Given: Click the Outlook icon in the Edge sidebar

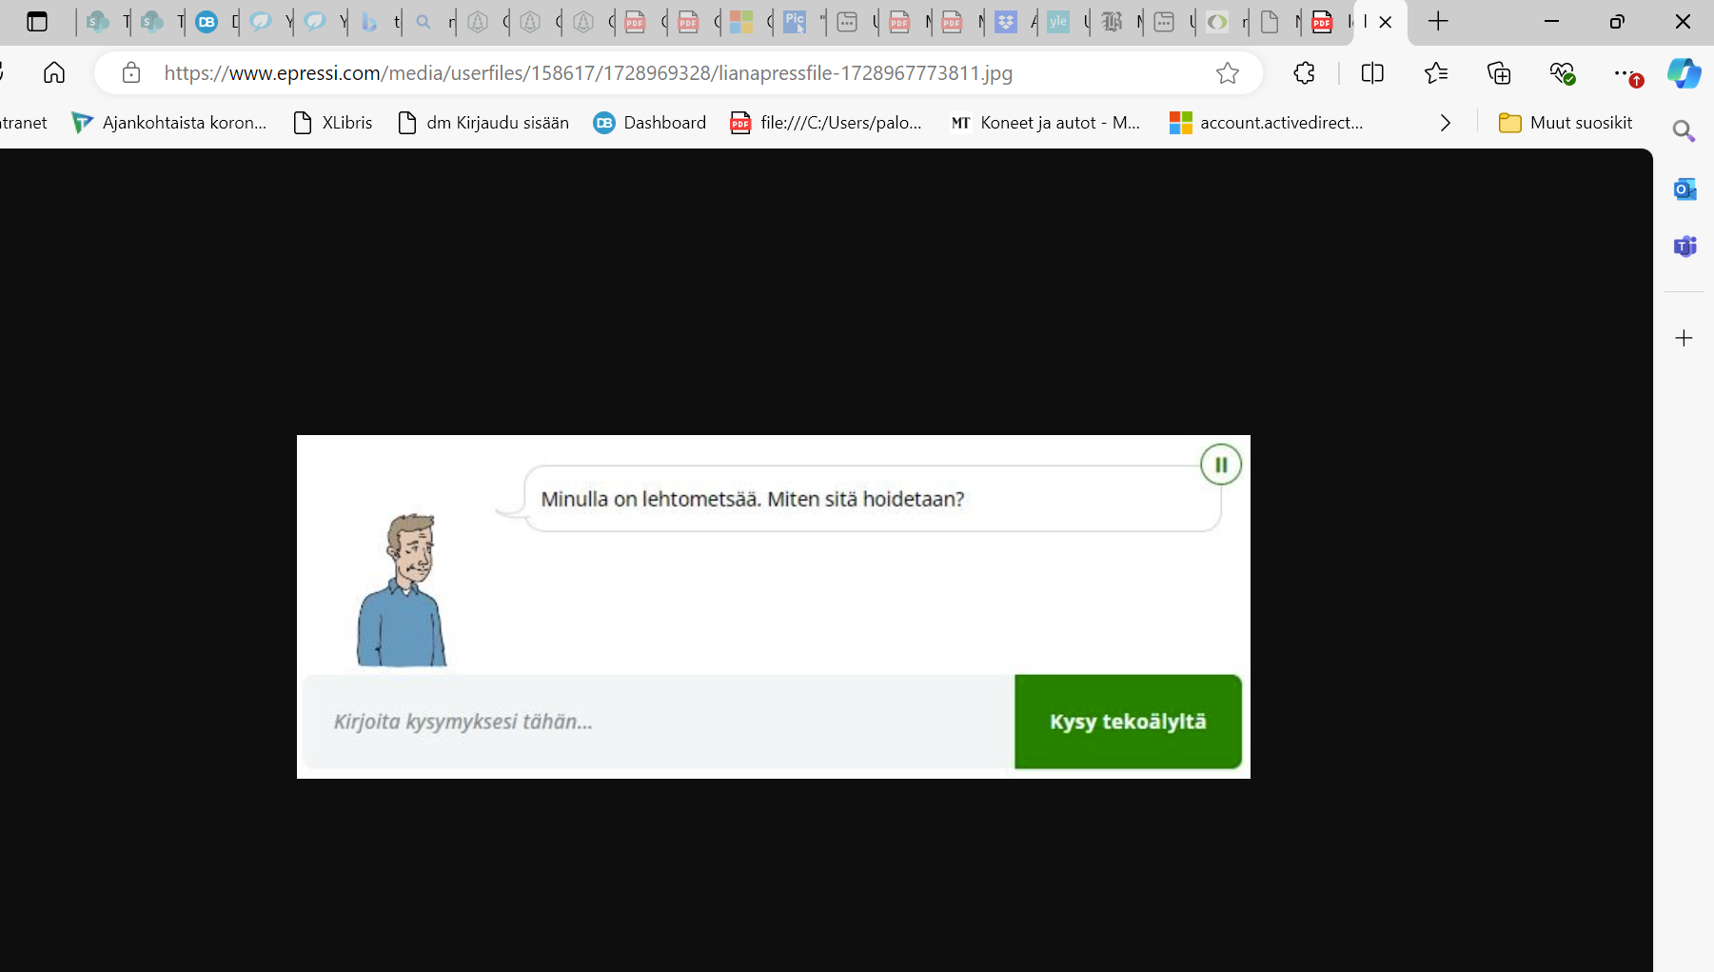Looking at the screenshot, I should (x=1684, y=189).
